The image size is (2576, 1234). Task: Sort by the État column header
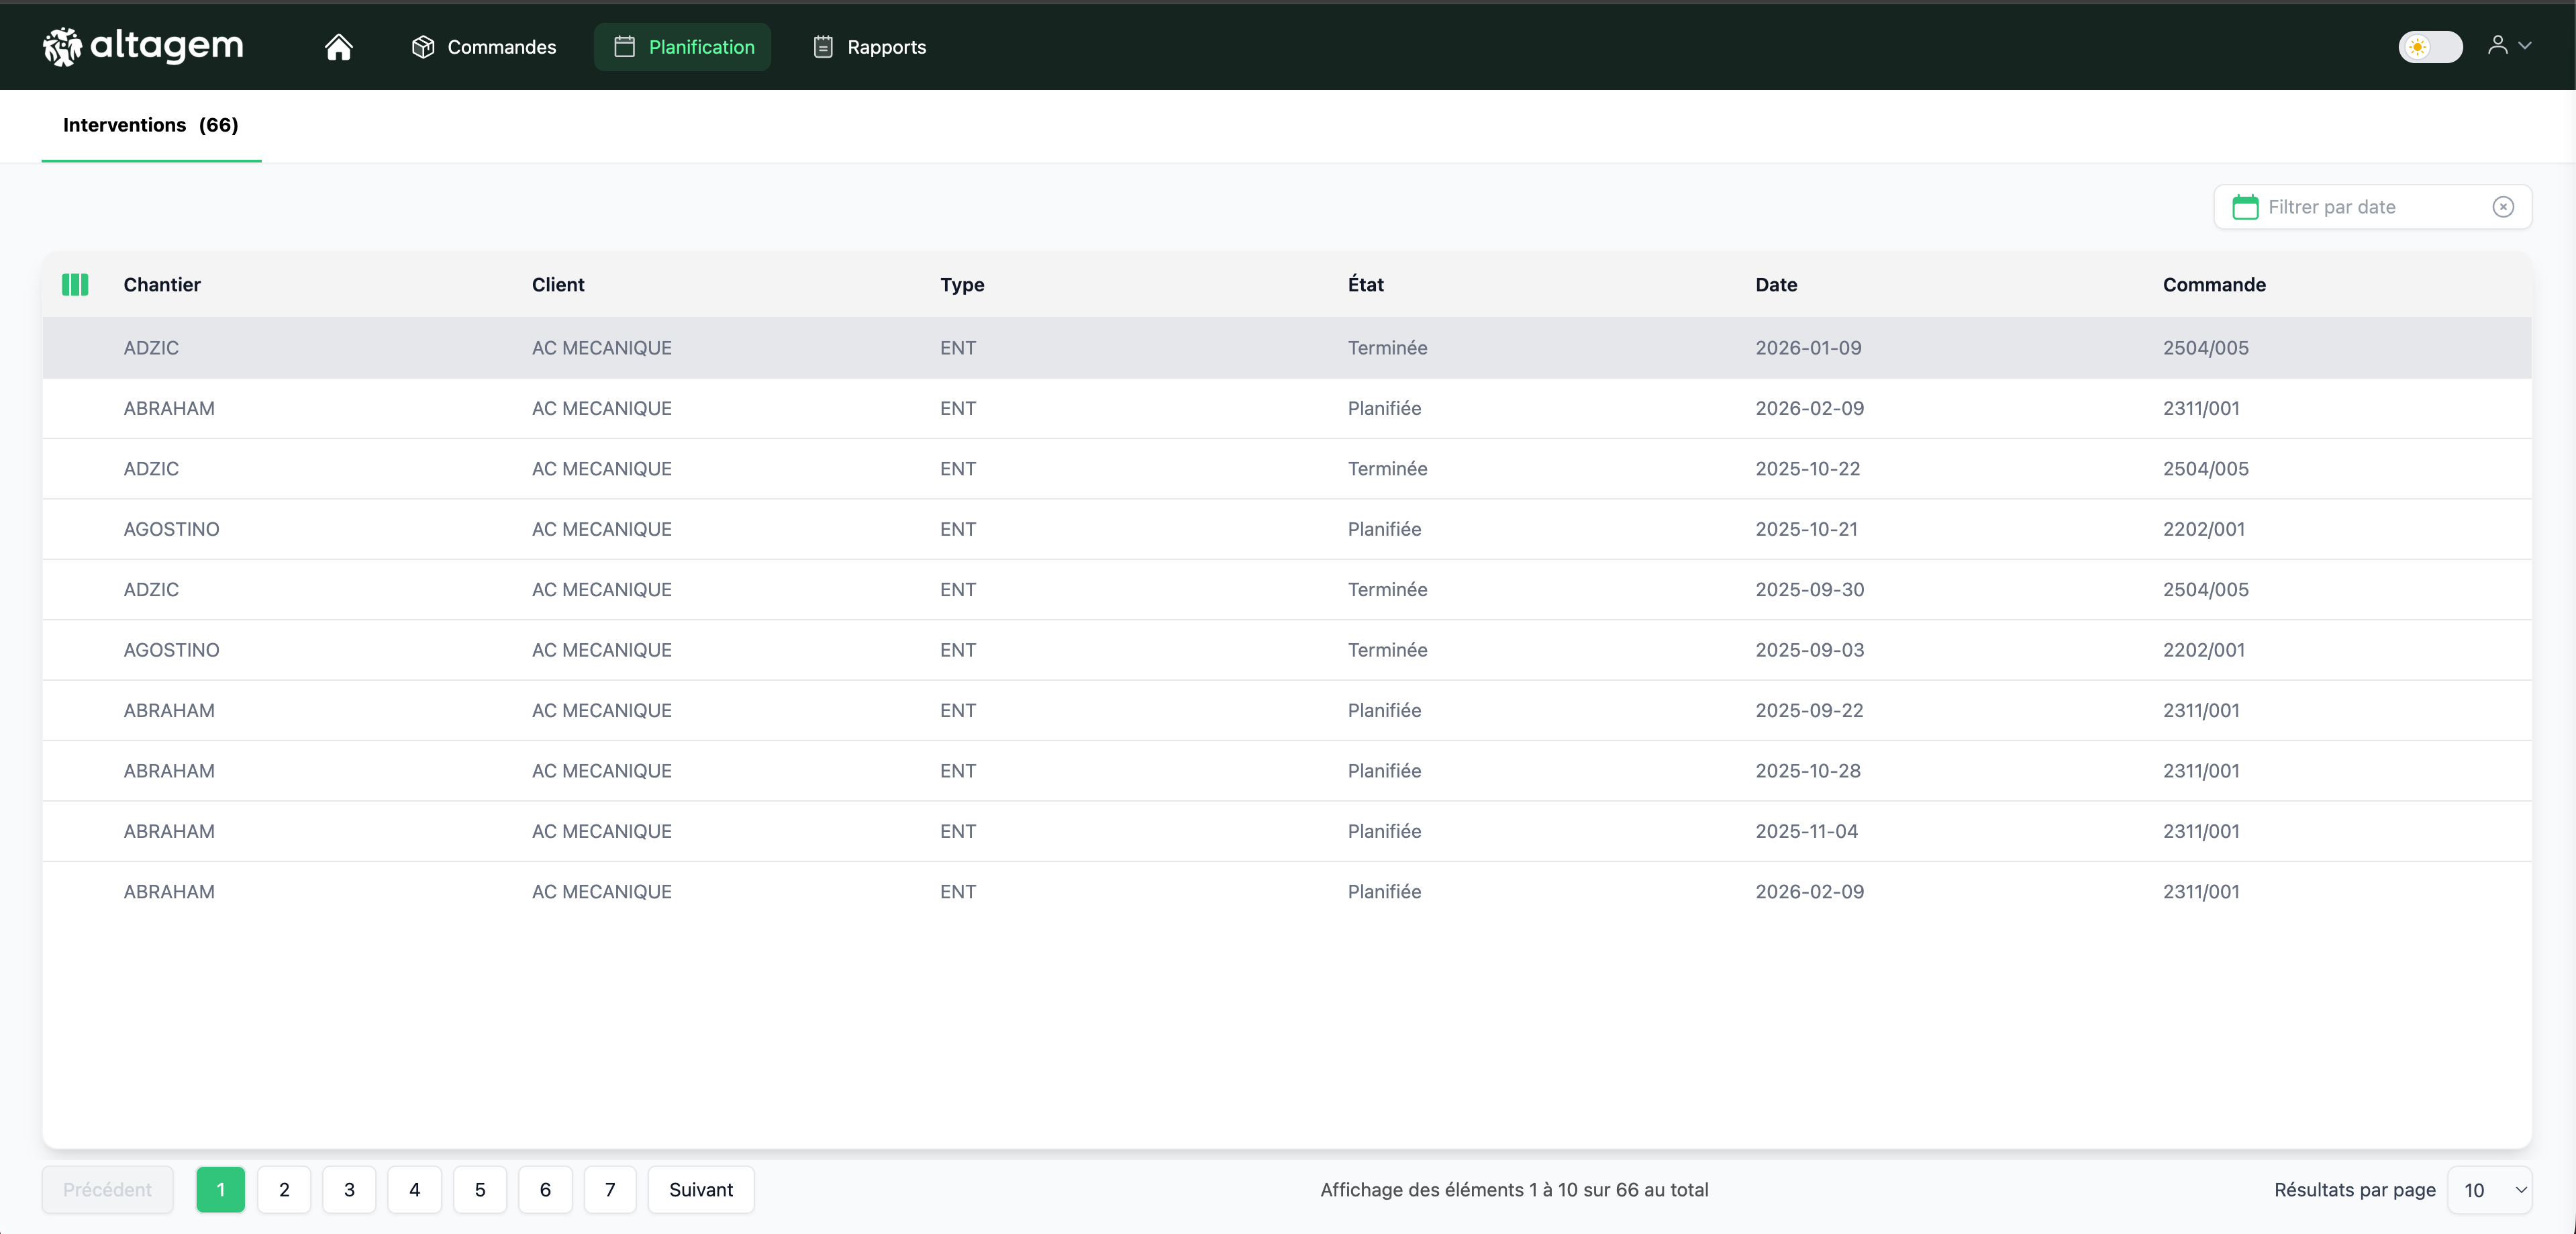click(1365, 285)
